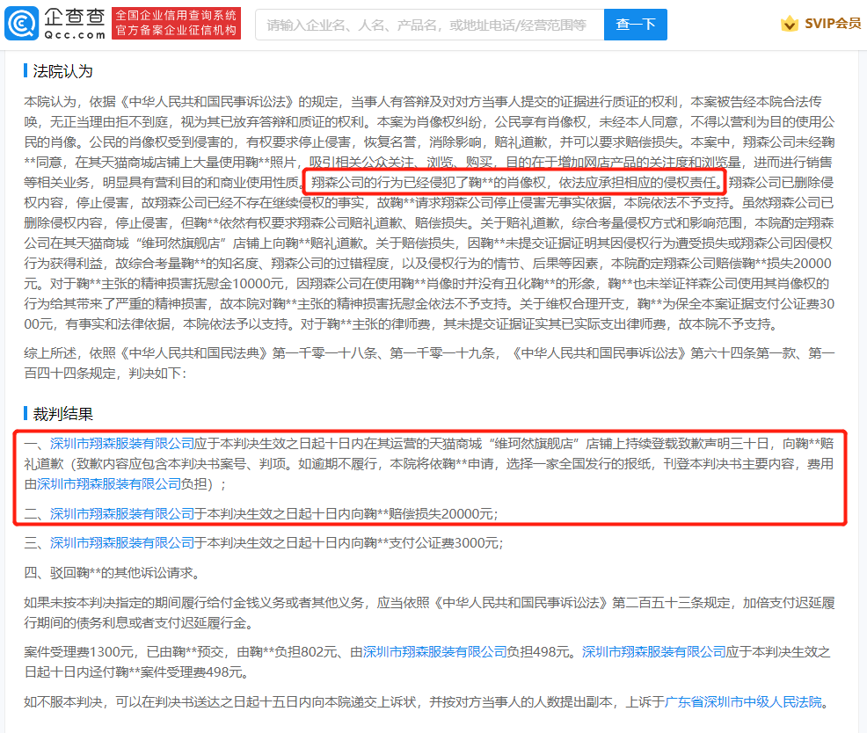Open 深圳市翔森服装有限公司 link before 负担）in item 一
Viewport: 867px width, 733px height.
pyautogui.click(x=109, y=483)
